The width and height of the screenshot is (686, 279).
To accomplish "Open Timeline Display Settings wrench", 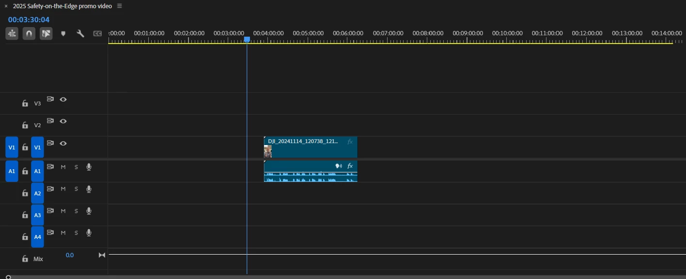I will [x=80, y=33].
